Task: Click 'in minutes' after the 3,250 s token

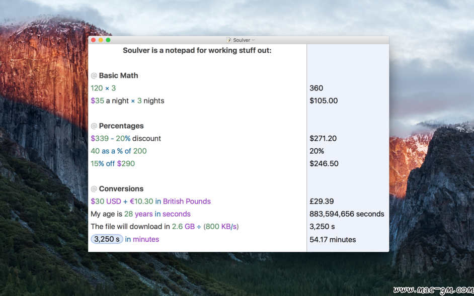Action: coord(142,239)
